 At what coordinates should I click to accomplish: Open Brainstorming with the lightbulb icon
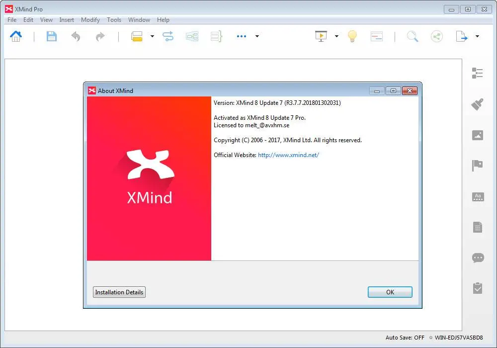pos(352,36)
